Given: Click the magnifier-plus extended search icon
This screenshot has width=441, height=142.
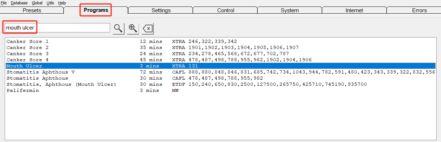Looking at the screenshot, I should [x=133, y=28].
